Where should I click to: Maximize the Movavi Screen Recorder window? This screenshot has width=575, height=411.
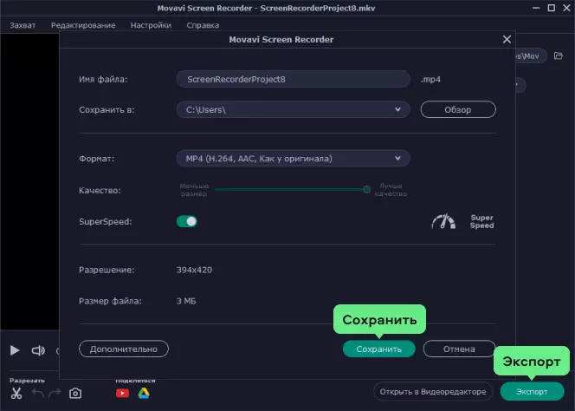point(551,8)
